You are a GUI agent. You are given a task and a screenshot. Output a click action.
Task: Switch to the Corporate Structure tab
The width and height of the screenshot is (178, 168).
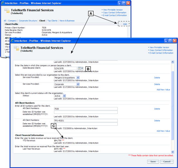[28, 21]
